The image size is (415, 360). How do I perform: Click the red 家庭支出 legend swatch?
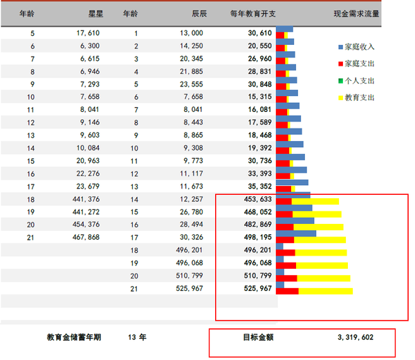[x=340, y=64]
